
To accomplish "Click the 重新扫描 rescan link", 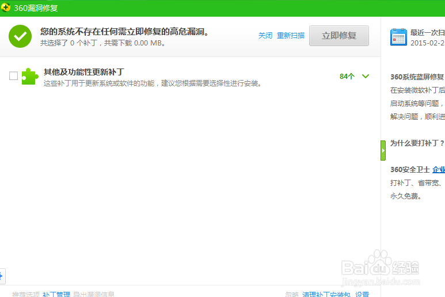I will pyautogui.click(x=291, y=36).
